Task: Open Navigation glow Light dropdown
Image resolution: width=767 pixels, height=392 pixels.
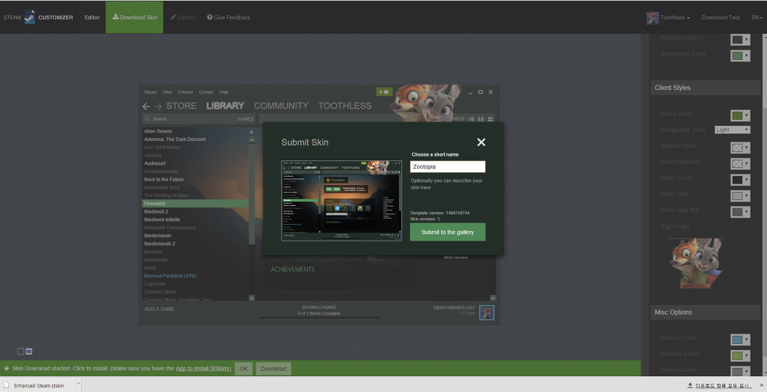Action: coord(732,130)
